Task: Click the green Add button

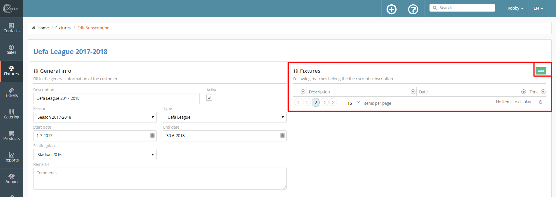Action: click(541, 71)
